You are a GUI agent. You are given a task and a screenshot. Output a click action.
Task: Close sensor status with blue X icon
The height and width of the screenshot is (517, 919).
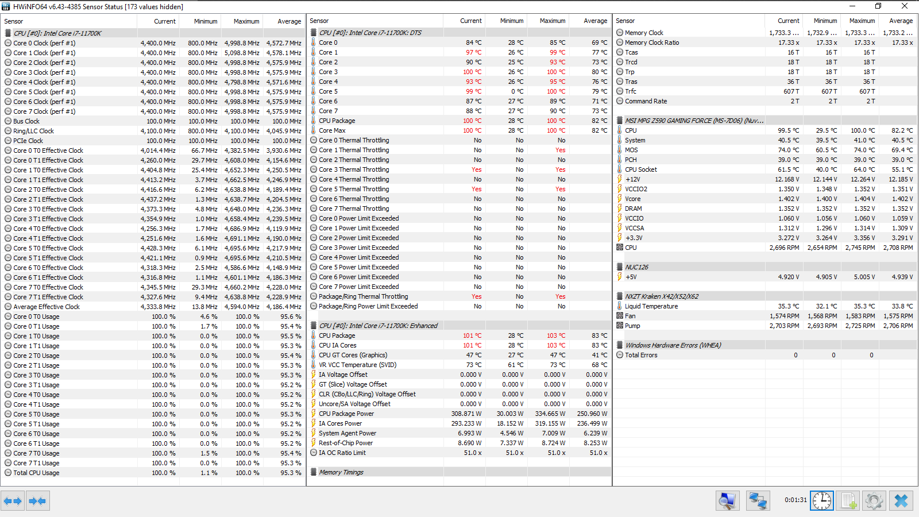901,501
